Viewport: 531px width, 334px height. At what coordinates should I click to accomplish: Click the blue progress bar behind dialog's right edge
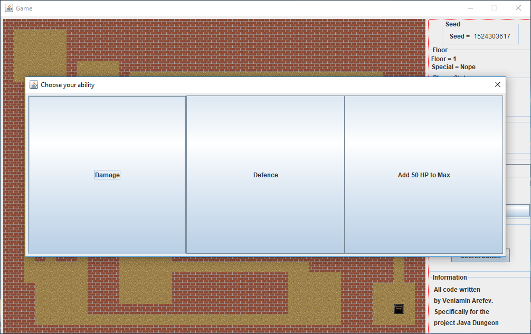[x=518, y=210]
